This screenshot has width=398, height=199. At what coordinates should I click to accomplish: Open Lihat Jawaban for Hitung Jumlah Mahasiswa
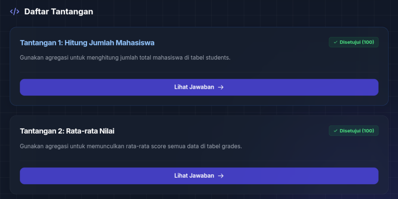tap(199, 87)
